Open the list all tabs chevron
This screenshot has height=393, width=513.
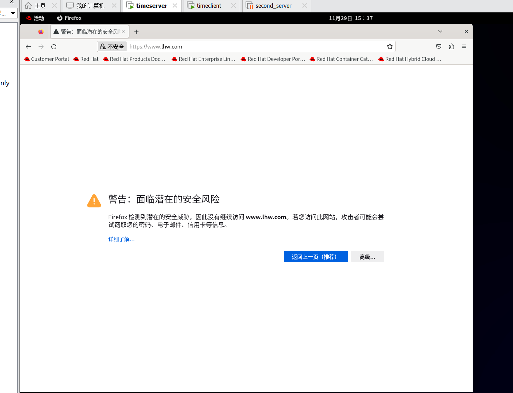(440, 32)
